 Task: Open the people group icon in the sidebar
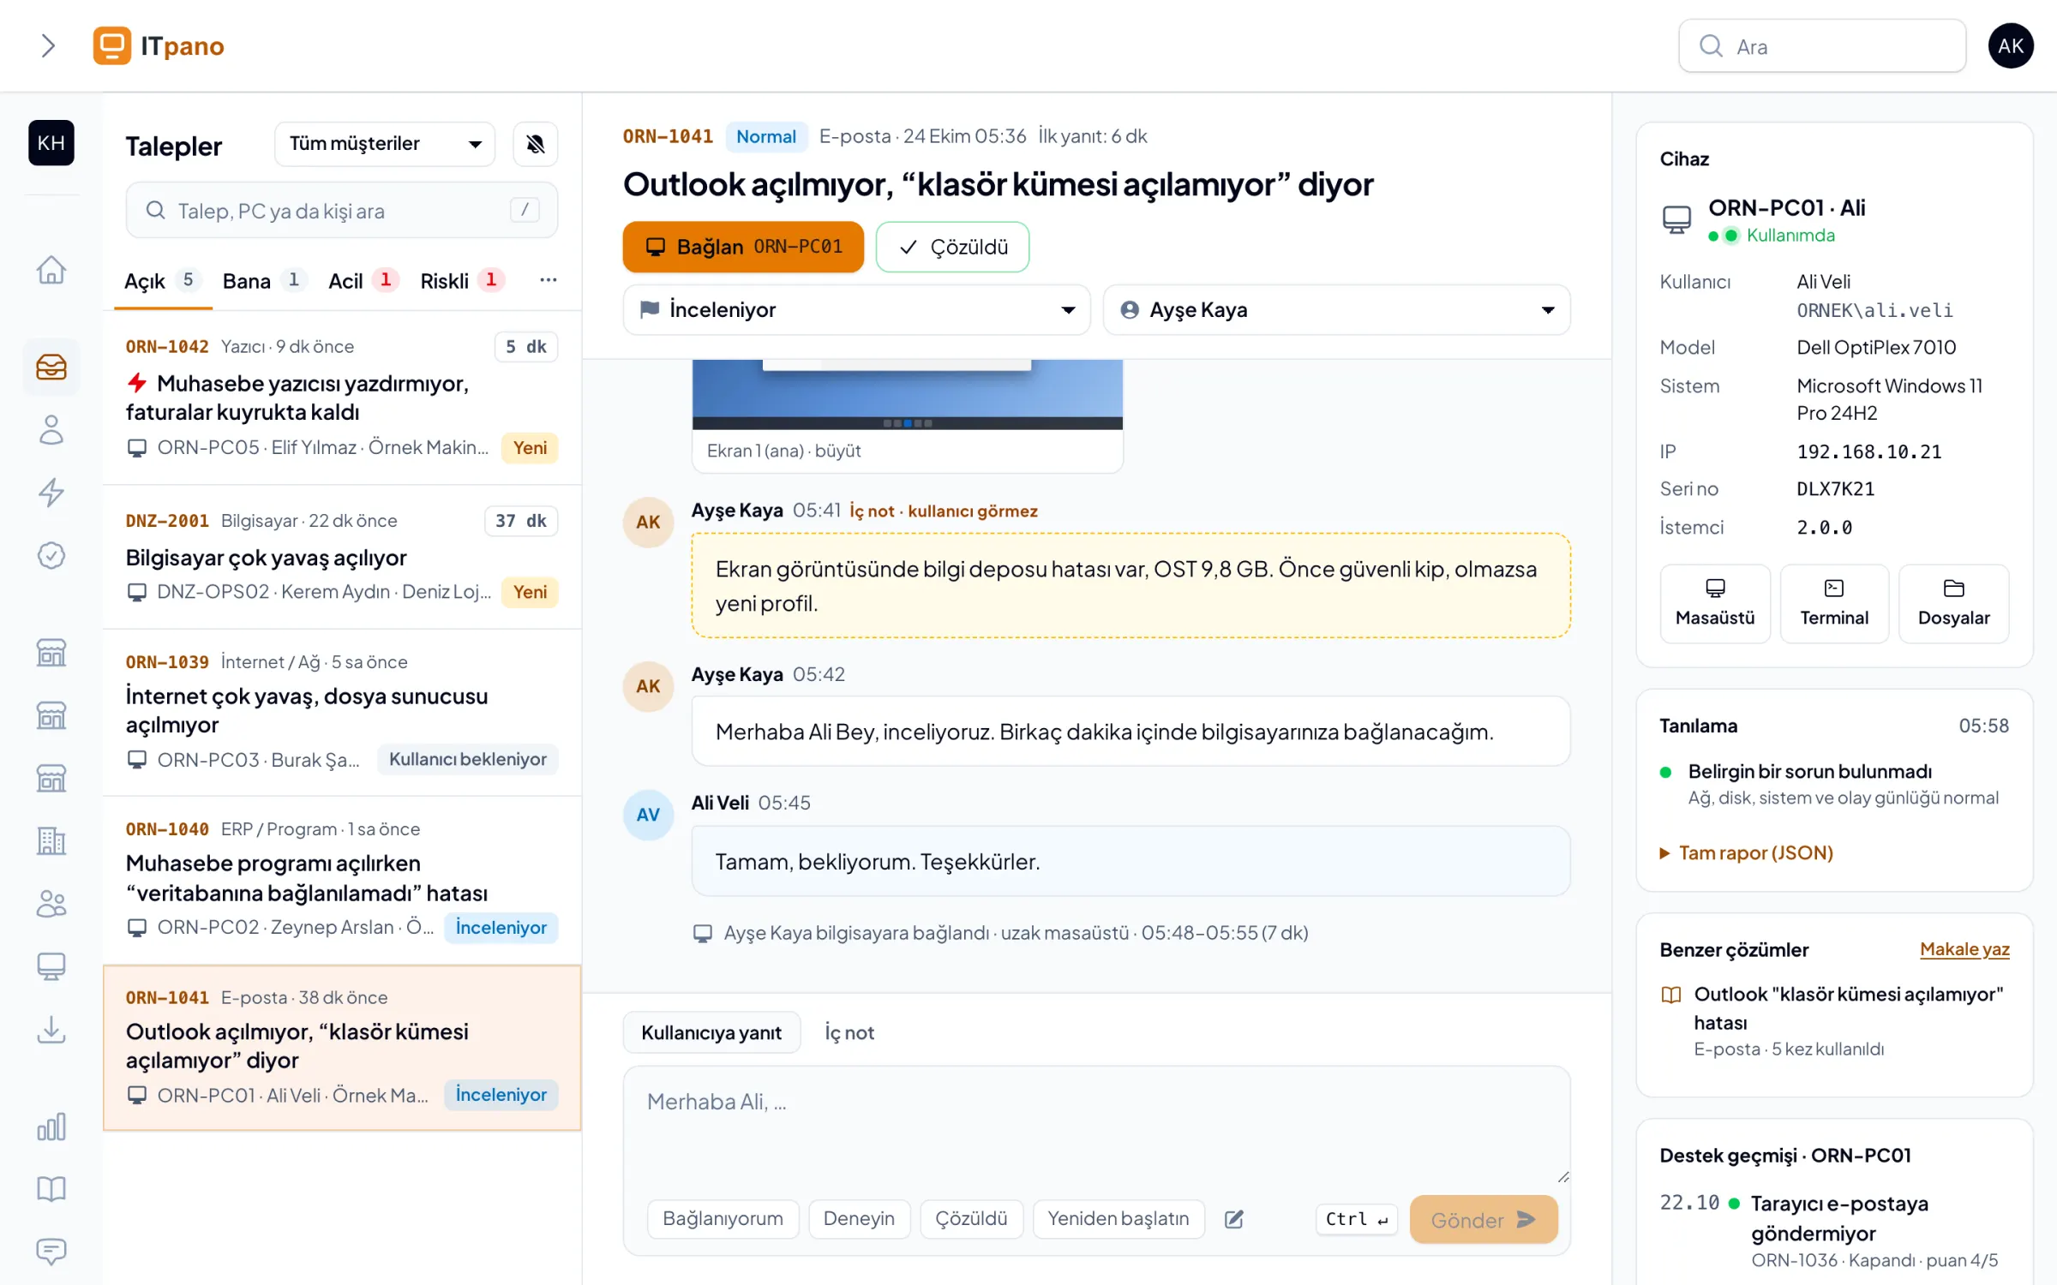51,904
